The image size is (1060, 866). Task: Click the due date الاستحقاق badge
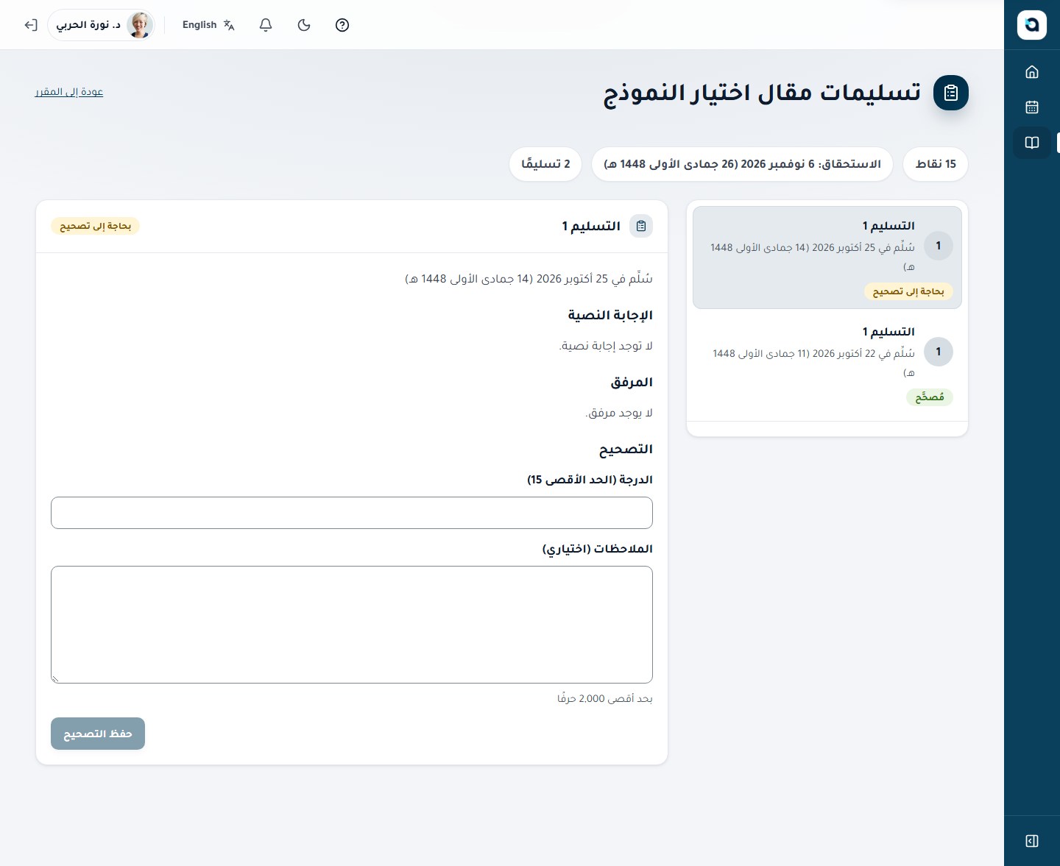click(742, 164)
